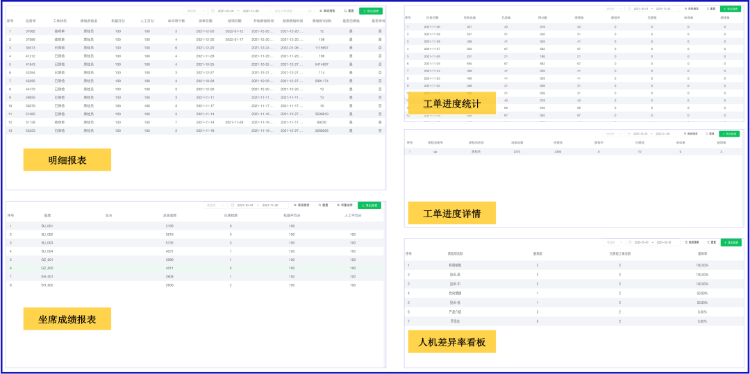This screenshot has height=374, width=750.
Task: Focus the custom filter input in 明细报表 toolbar
Action: [x=293, y=10]
